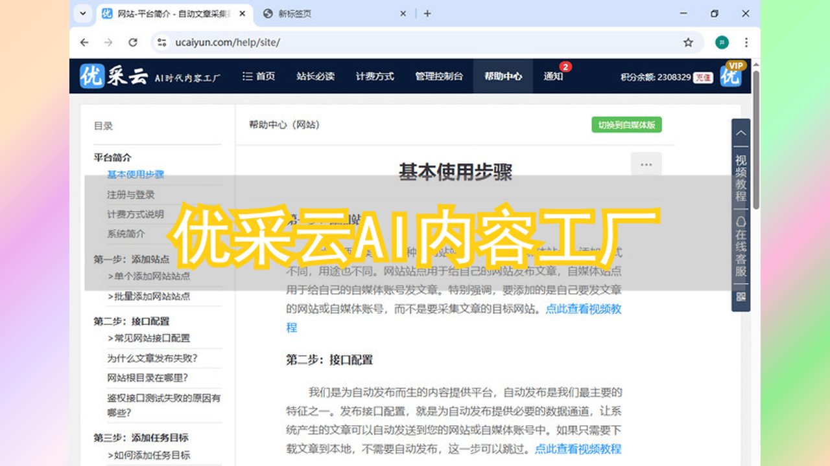
Task: Open 管理控制台 navigation item
Action: point(439,76)
